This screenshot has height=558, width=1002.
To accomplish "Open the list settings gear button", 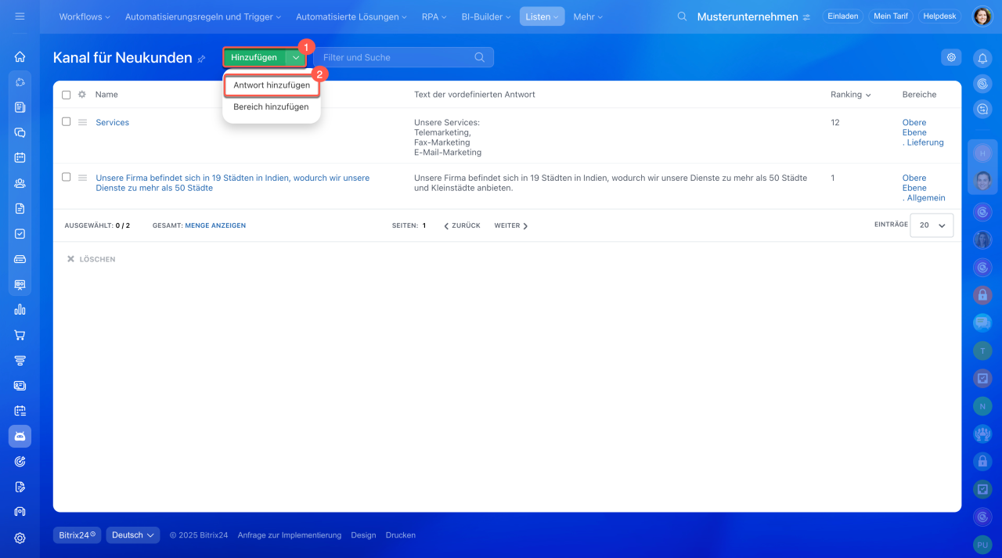I will click(951, 57).
